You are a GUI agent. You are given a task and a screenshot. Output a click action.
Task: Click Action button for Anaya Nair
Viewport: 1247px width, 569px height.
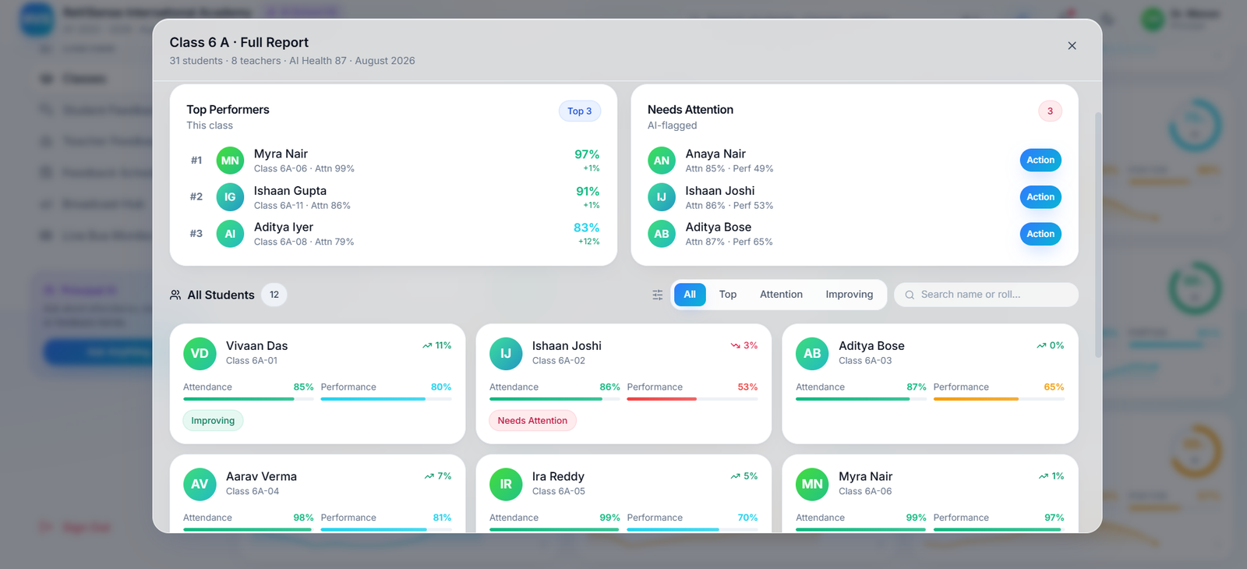[x=1040, y=161]
